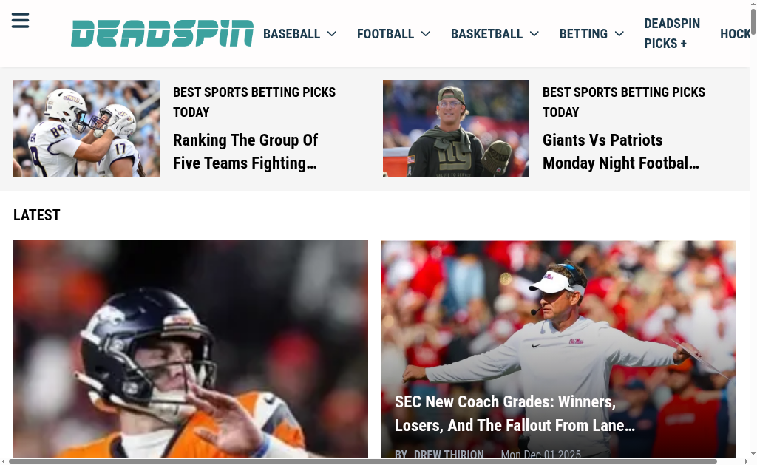Expand the Basketball dropdown chevron
This screenshot has width=757, height=465.
(534, 34)
